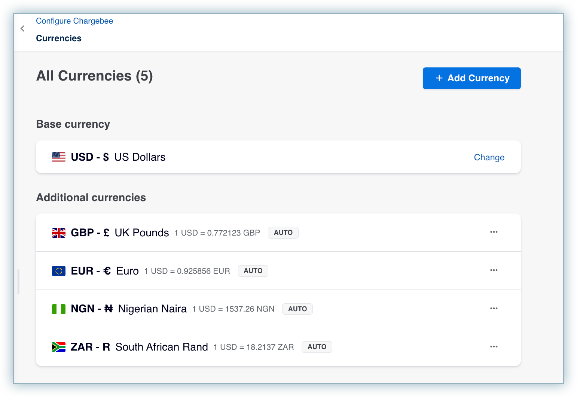Click the European Union flag icon
Viewport: 577px width, 397px height.
click(x=59, y=271)
